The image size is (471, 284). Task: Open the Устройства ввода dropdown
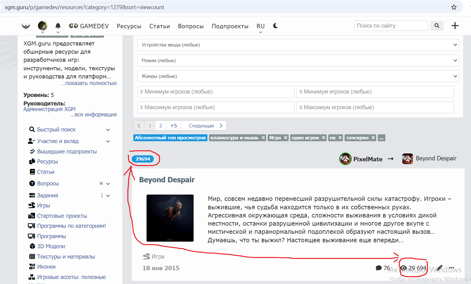pos(298,45)
